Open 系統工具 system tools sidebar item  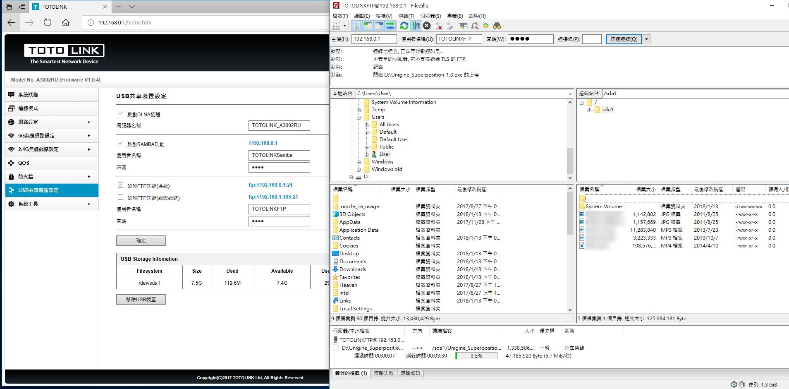click(x=52, y=204)
